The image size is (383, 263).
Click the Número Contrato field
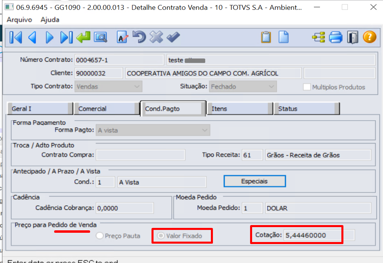(x=119, y=60)
